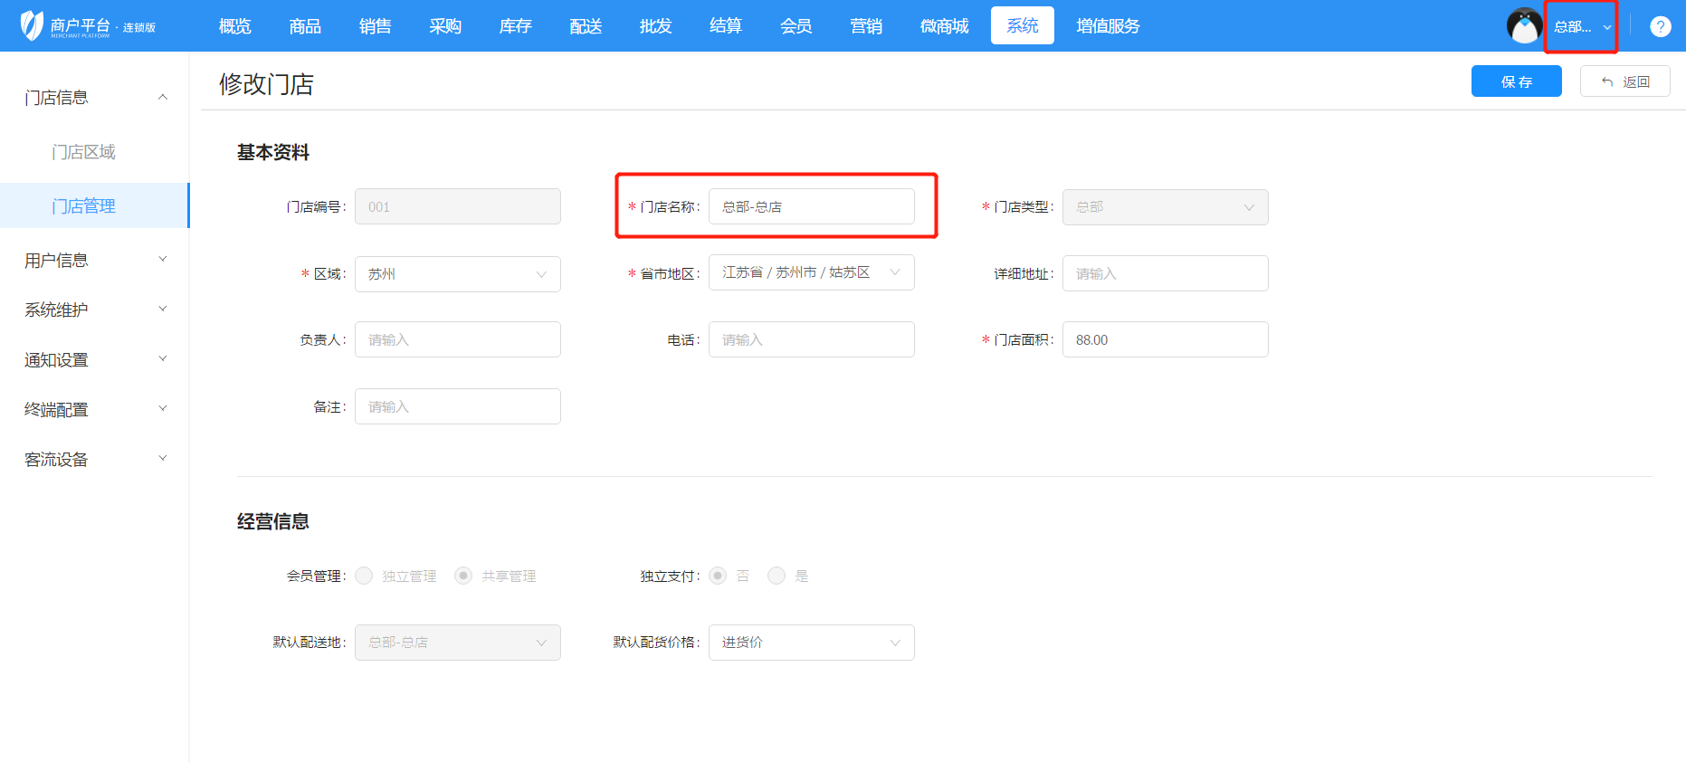Click the penguin user avatar
This screenshot has height=762, width=1686.
1524,26
